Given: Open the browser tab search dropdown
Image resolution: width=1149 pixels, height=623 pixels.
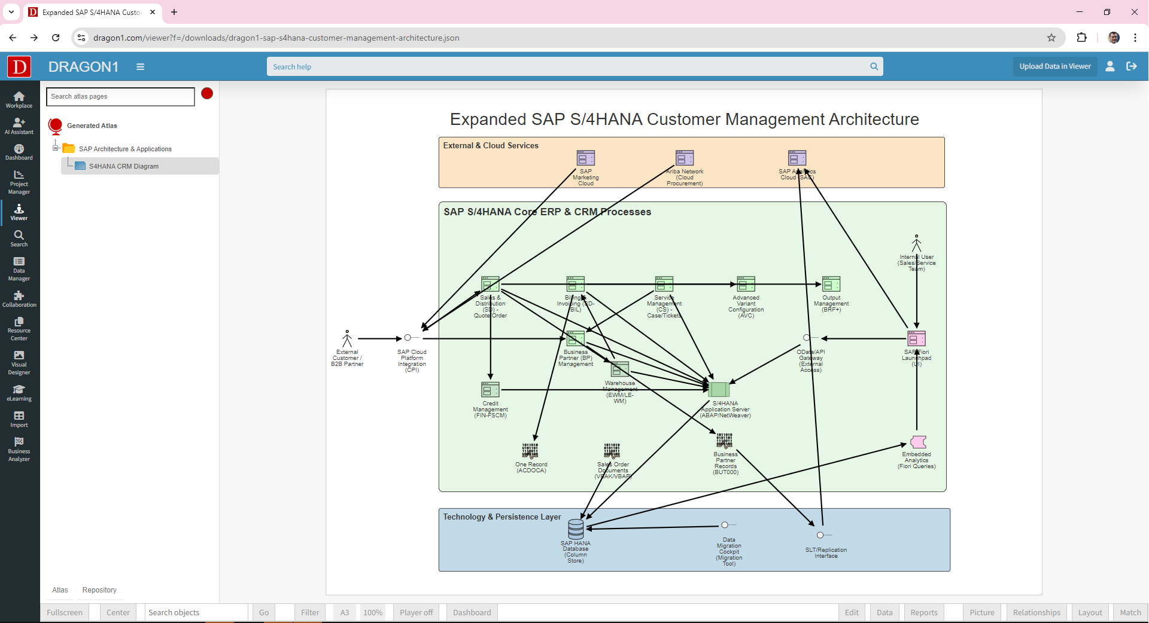Looking at the screenshot, I should click(x=11, y=12).
